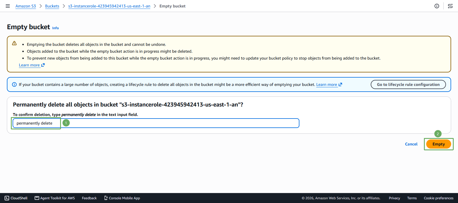Open Learn more in lifecycle notice
458x203 pixels.
(x=329, y=84)
